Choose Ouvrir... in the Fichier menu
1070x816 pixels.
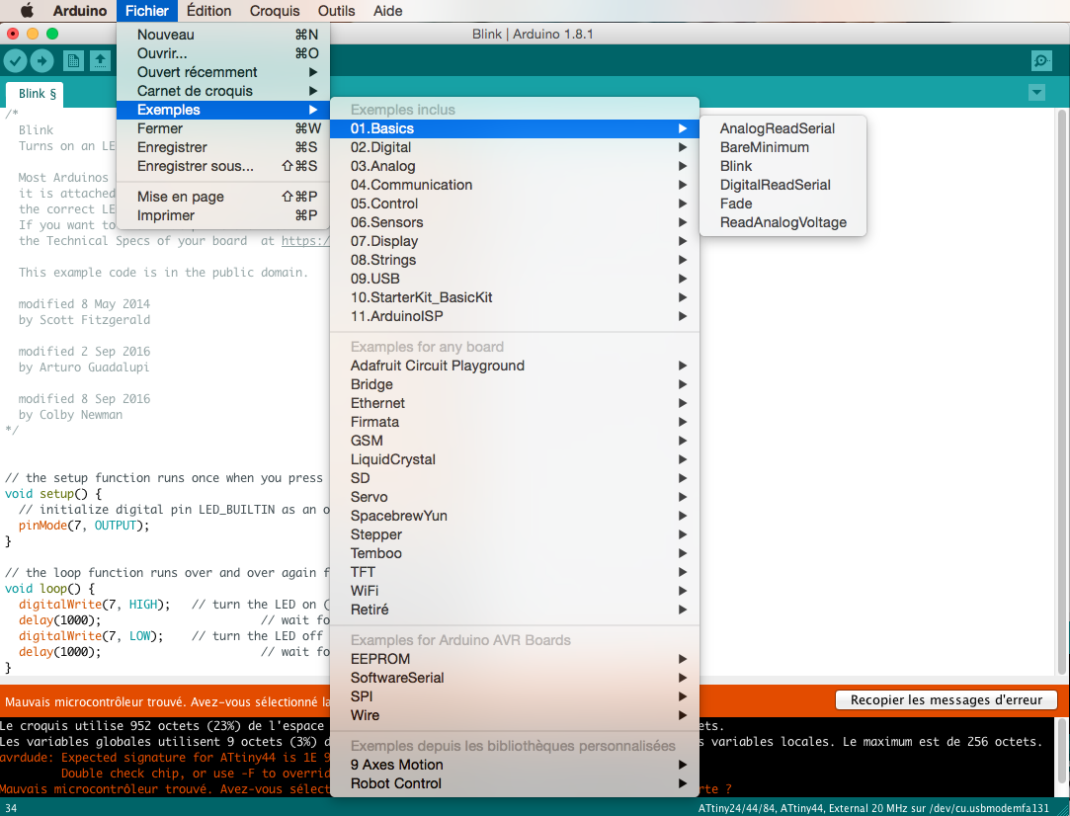point(223,53)
